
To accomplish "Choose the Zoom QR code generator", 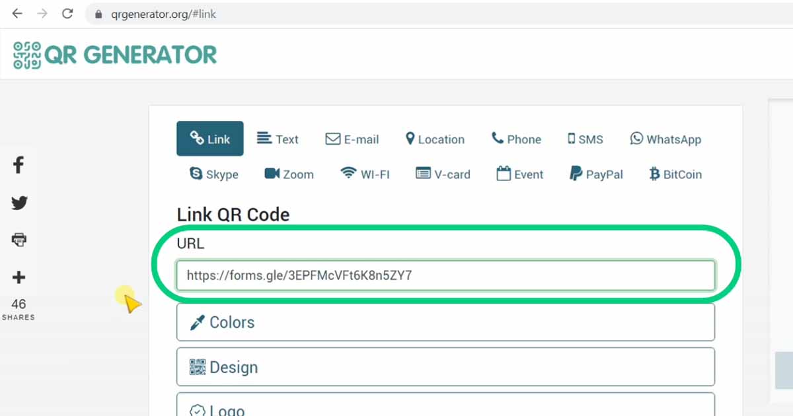I will tap(289, 174).
